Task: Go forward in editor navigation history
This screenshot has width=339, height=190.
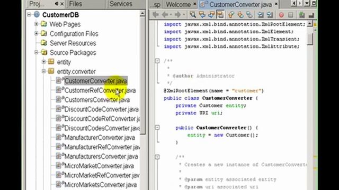Action: click(178, 15)
